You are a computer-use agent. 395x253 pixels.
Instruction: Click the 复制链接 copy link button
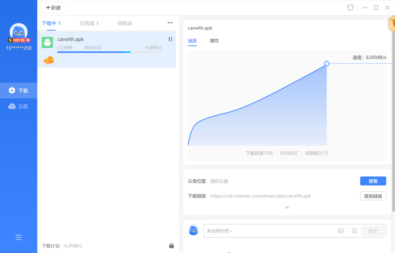(373, 196)
